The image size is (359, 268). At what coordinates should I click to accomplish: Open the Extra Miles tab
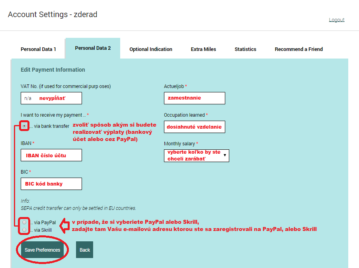point(203,49)
